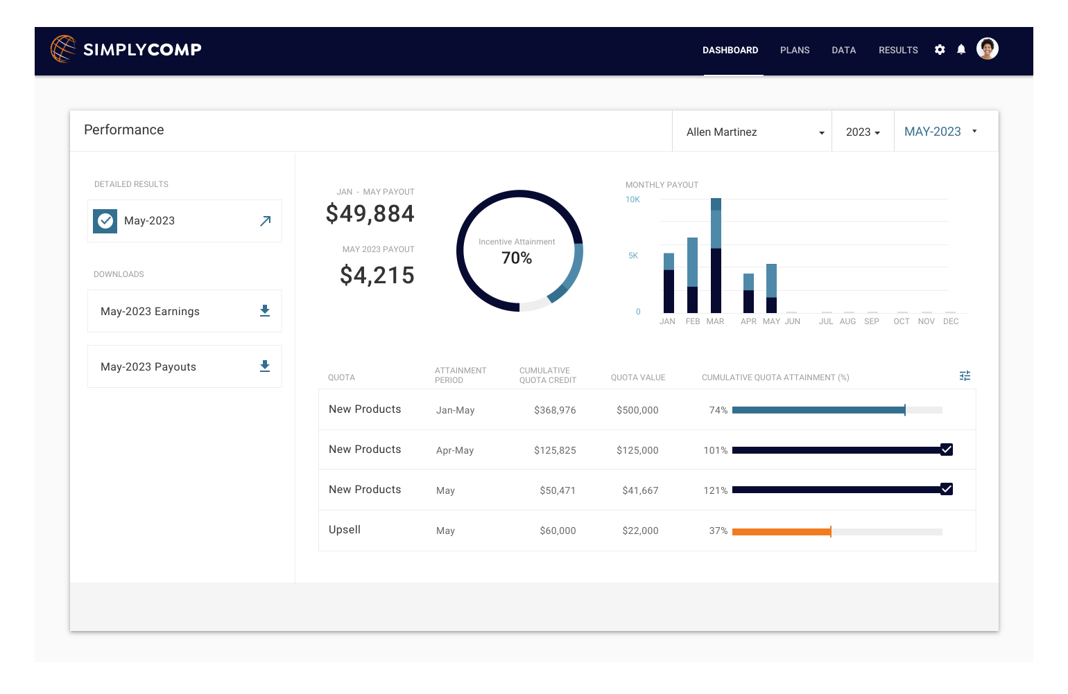The width and height of the screenshot is (1068, 694).
Task: Expand the 2023 year dropdown
Action: pyautogui.click(x=863, y=132)
